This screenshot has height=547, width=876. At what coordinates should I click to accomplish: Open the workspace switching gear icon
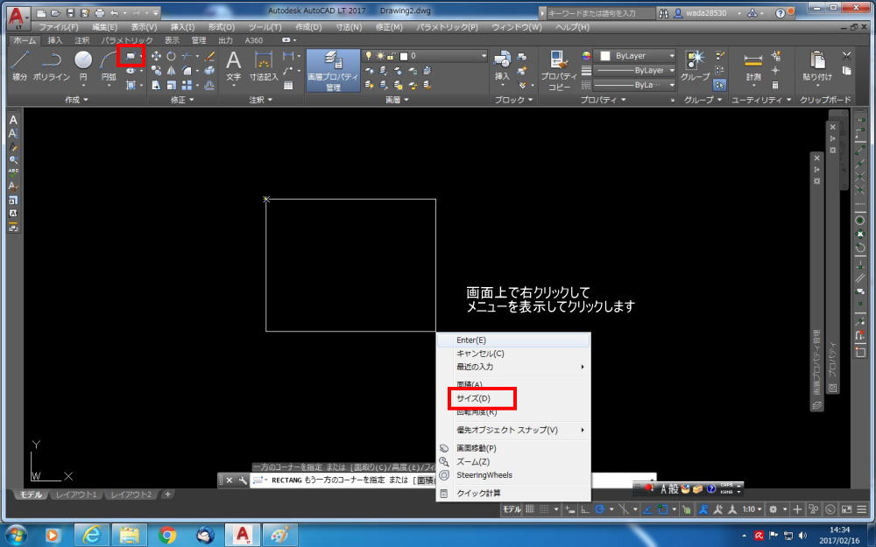tap(774, 509)
